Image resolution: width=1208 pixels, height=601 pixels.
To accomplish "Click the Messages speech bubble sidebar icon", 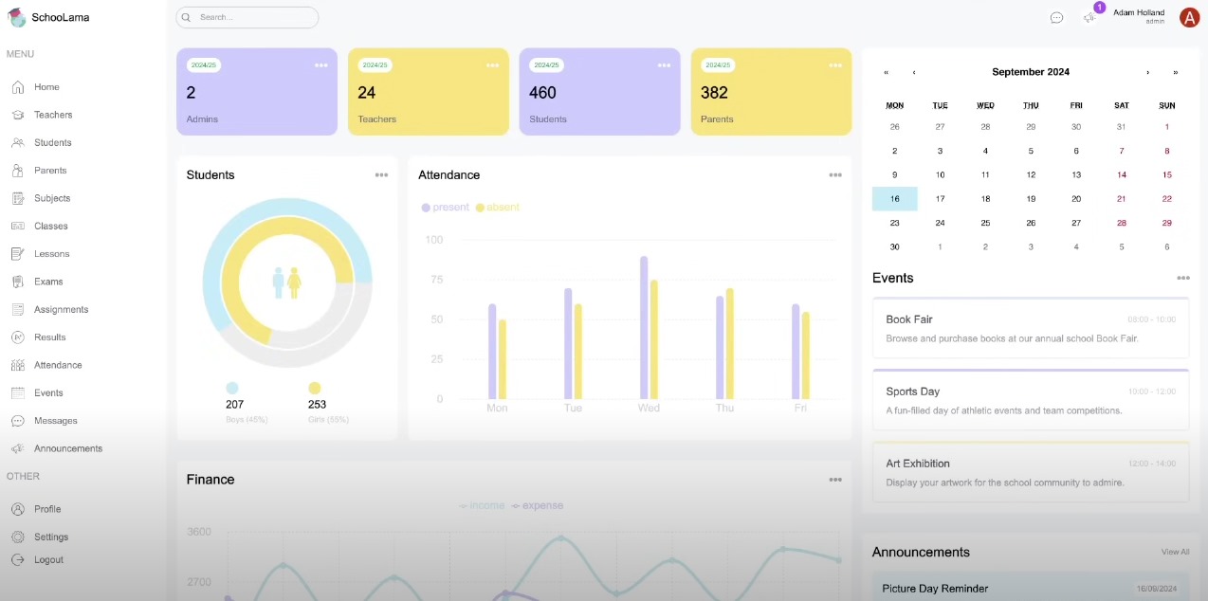I will (17, 421).
